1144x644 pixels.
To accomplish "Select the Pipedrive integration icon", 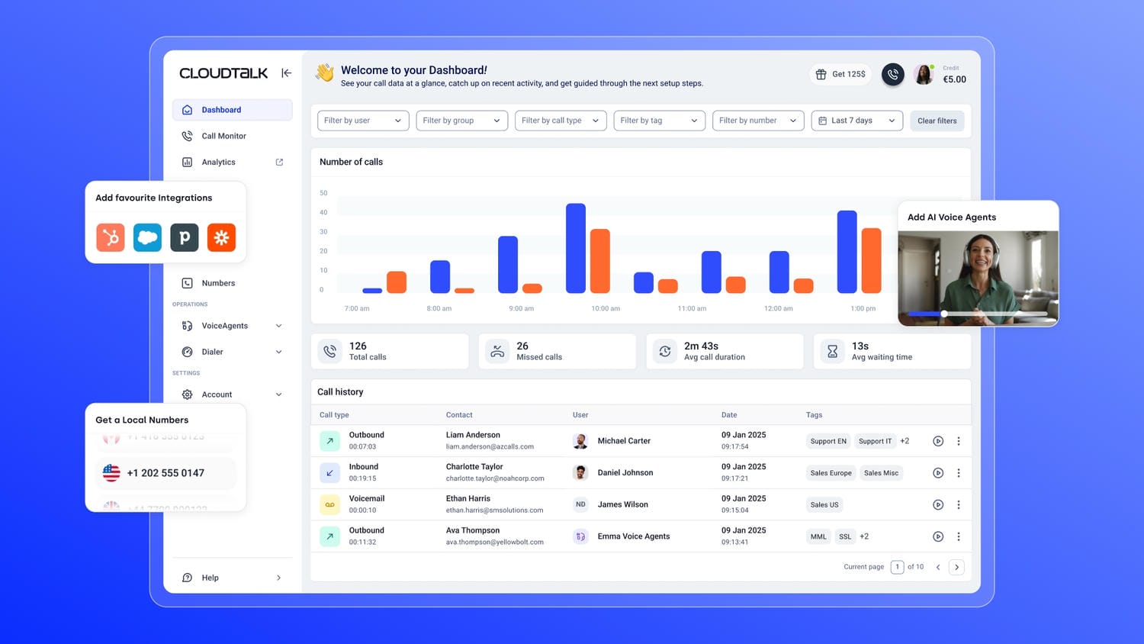I will coord(184,237).
